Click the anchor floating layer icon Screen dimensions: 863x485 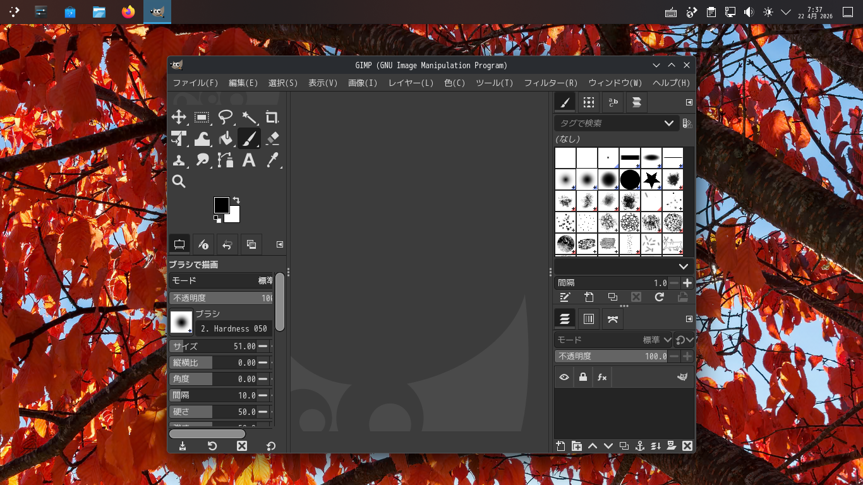pyautogui.click(x=639, y=446)
